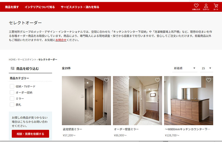Open the 新着順 sort dropdown
The height and width of the screenshot is (142, 222).
coord(185,68)
